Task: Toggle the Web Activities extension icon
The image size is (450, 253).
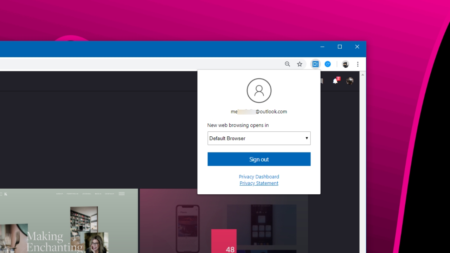Action: 315,64
